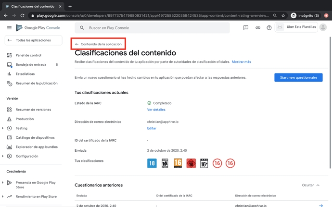Image resolution: width=332 pixels, height=207 pixels.
Task: Open Panel de control menu item
Action: pos(28,55)
